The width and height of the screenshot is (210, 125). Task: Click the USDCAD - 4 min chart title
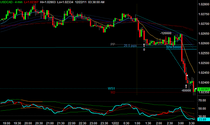coord(11,2)
